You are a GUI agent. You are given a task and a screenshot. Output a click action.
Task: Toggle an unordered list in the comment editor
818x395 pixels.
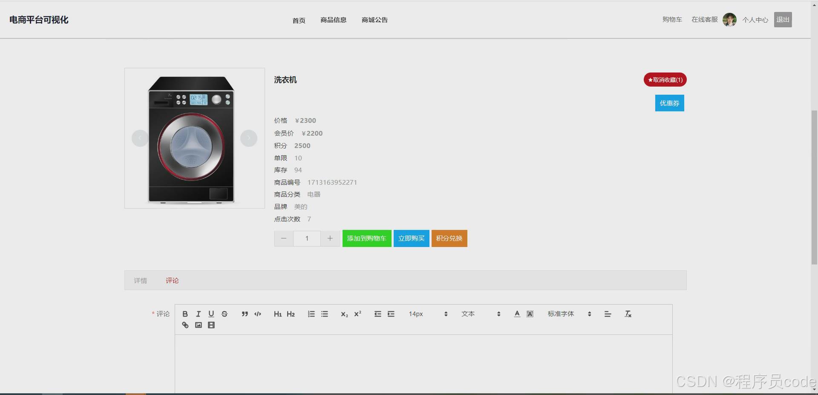coord(324,314)
